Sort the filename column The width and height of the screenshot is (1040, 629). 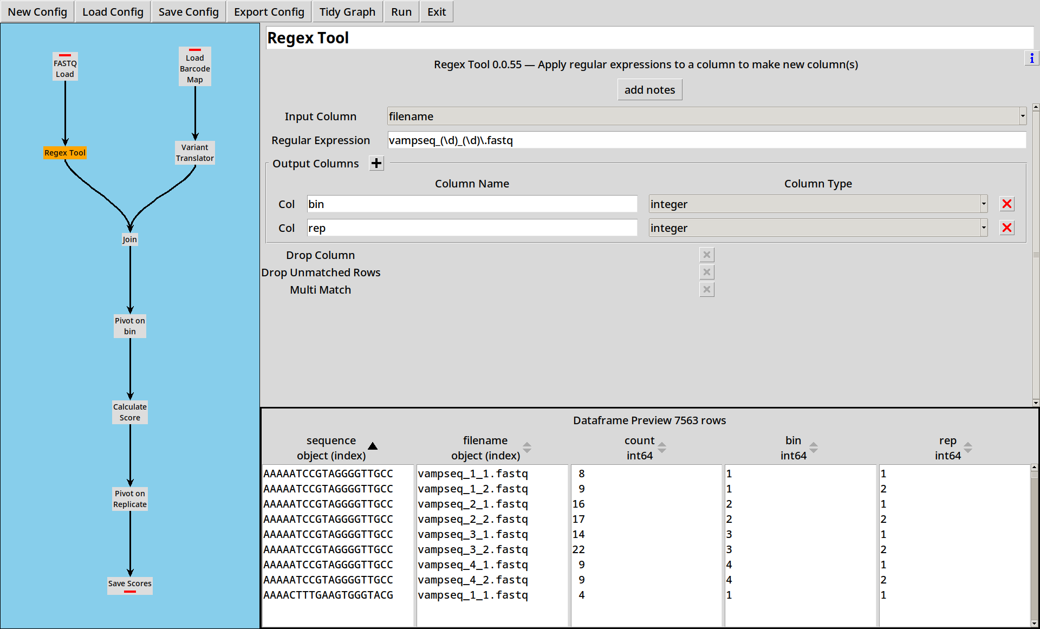coord(527,448)
